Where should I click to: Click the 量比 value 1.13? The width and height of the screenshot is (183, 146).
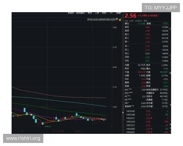[166, 68]
